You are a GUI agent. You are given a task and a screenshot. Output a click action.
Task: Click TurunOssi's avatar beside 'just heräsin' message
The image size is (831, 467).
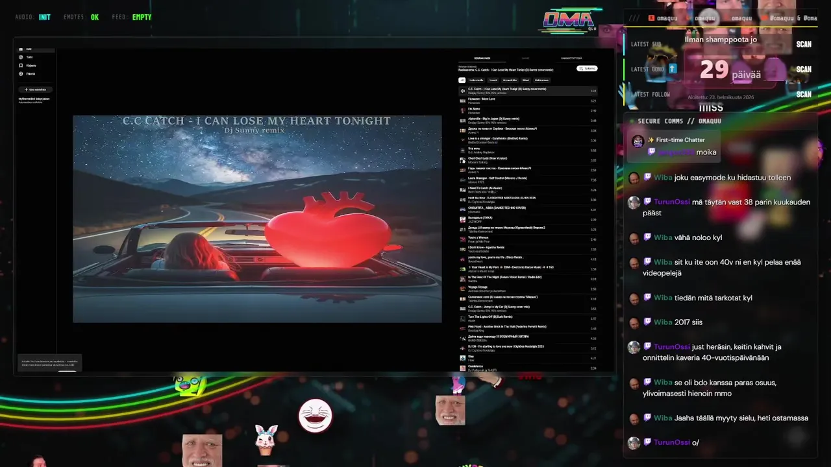[x=634, y=347]
